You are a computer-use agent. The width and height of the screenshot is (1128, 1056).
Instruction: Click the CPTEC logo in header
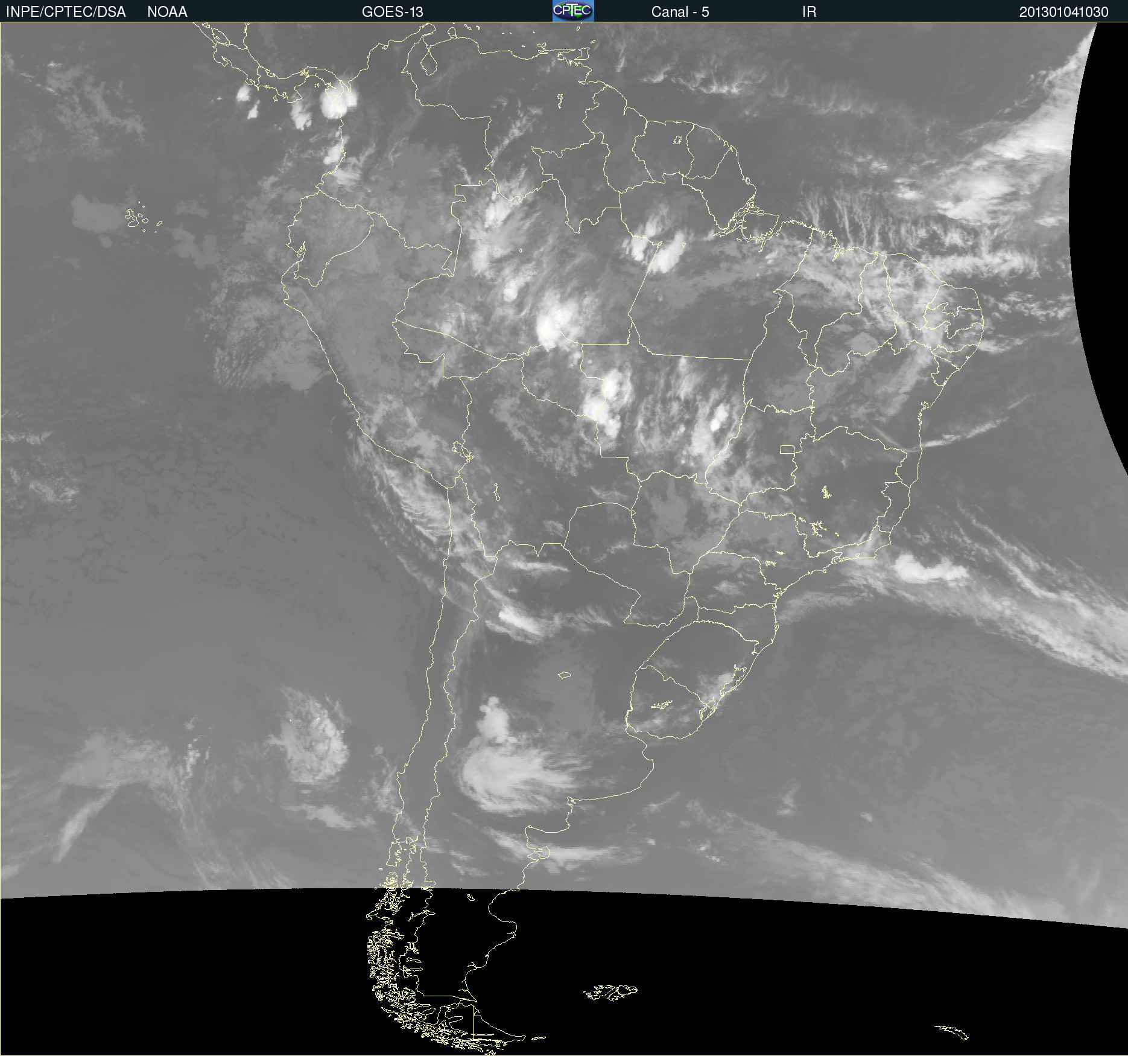coord(573,11)
